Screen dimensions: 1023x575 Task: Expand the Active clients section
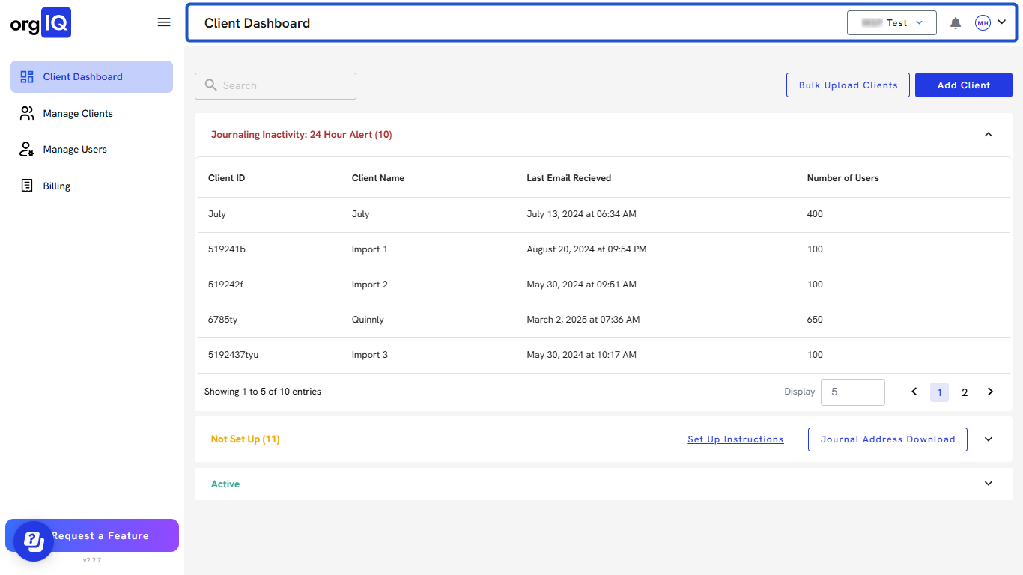(988, 484)
